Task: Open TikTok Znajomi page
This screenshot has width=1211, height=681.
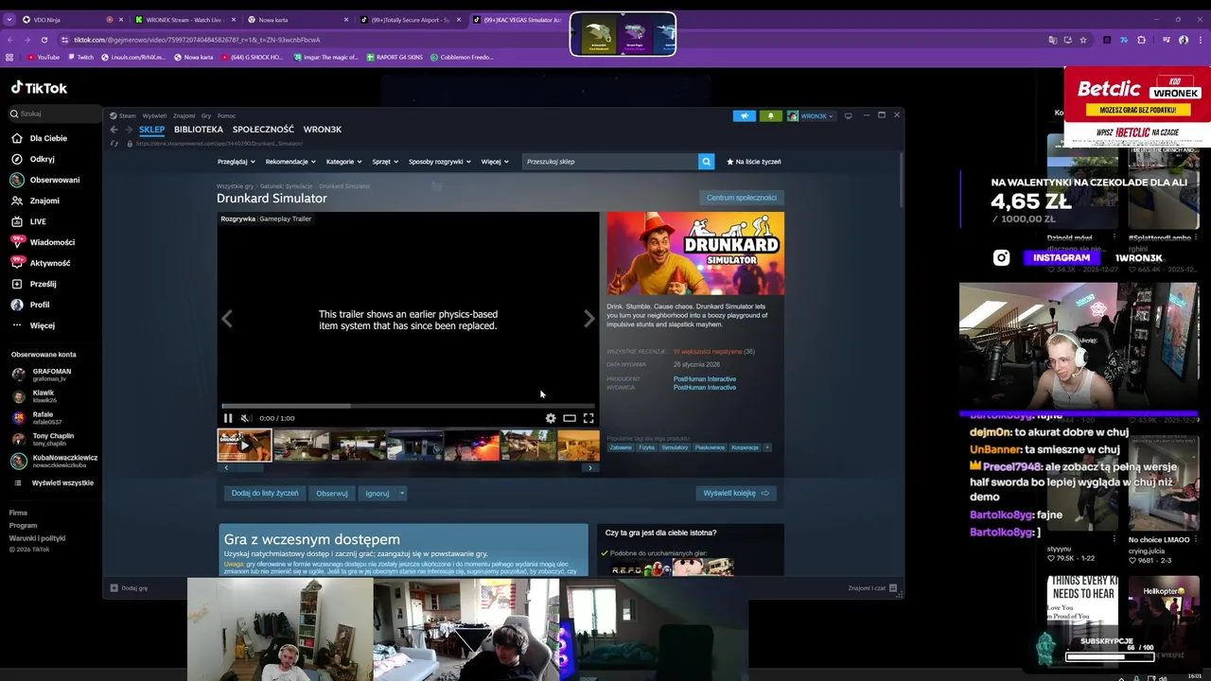Action: pyautogui.click(x=35, y=201)
